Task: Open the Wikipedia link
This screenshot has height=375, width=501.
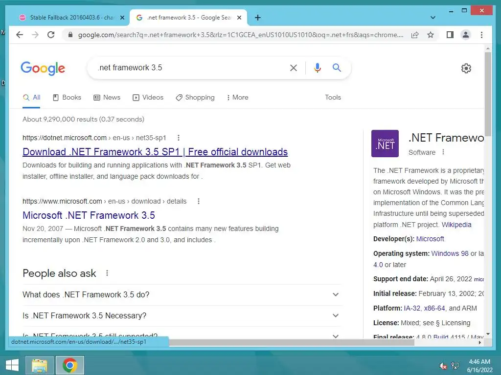Action: 456,225
